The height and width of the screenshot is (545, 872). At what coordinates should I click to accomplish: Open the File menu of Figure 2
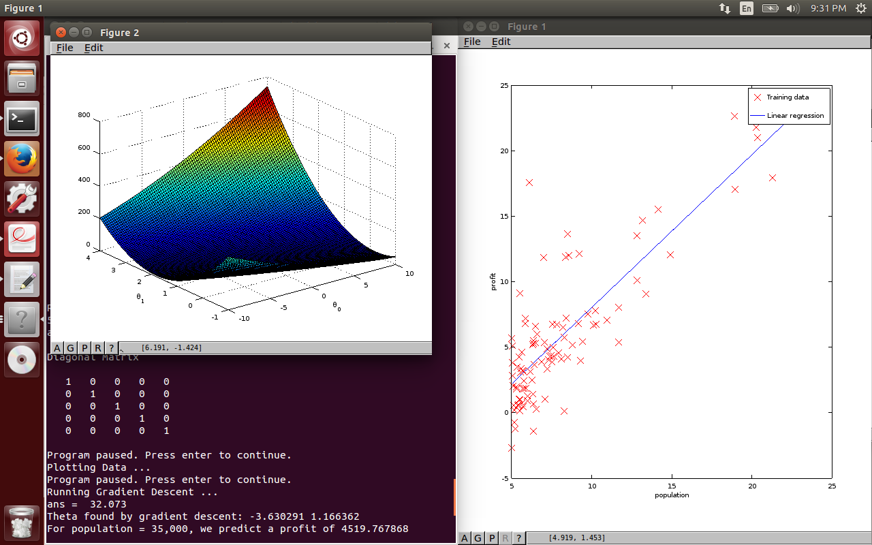coord(65,48)
